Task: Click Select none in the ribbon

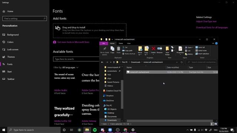Action: click(201, 51)
